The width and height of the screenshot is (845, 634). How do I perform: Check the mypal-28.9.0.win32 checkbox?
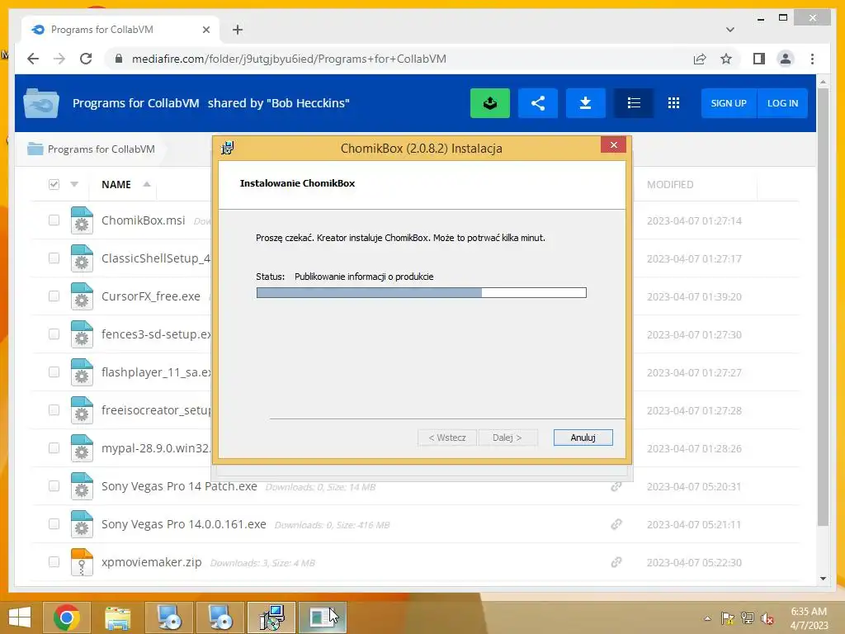click(54, 448)
